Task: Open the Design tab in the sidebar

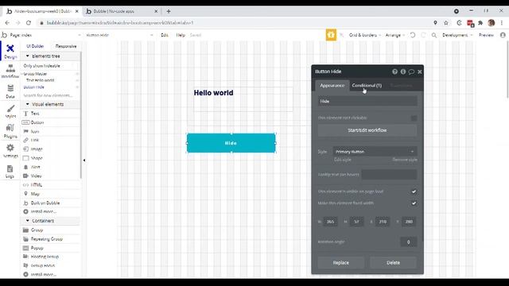Action: [x=10, y=51]
